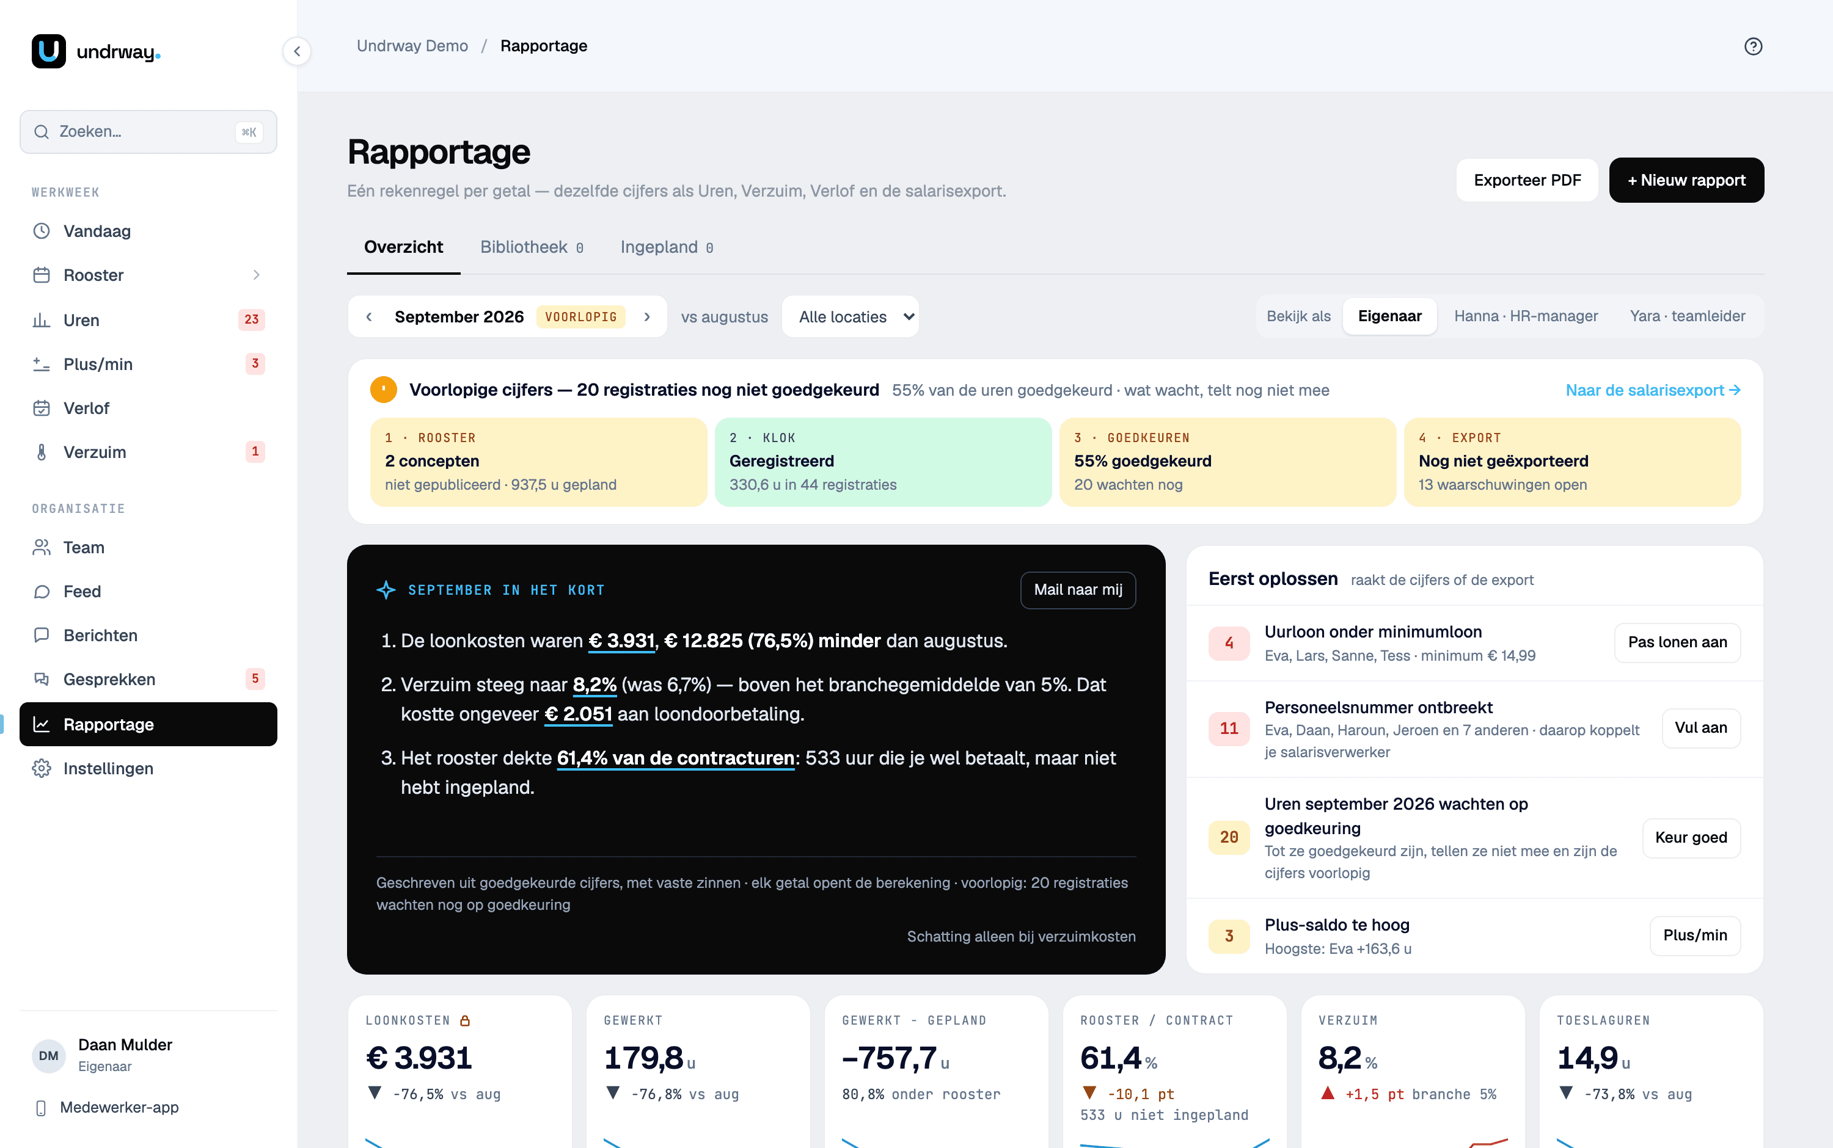Viewport: 1833px width, 1148px height.
Task: Click the Zoeken search field
Action: coord(148,132)
